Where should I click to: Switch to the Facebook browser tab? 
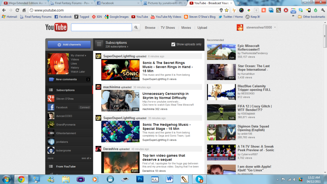(118, 3)
